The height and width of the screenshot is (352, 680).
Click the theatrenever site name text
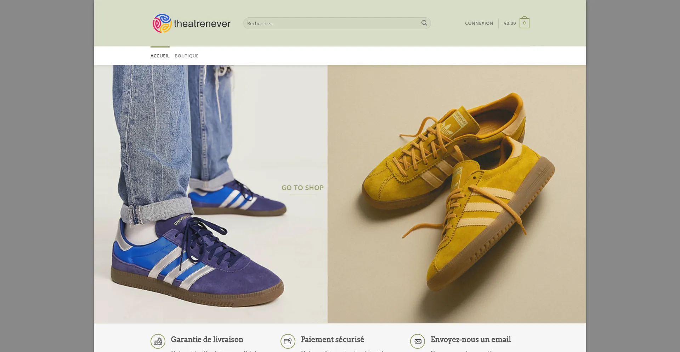[202, 24]
